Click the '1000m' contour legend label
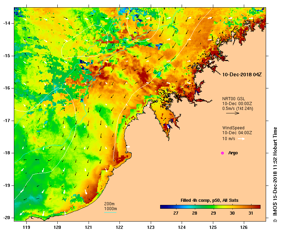The image size is (281, 233). (x=110, y=209)
